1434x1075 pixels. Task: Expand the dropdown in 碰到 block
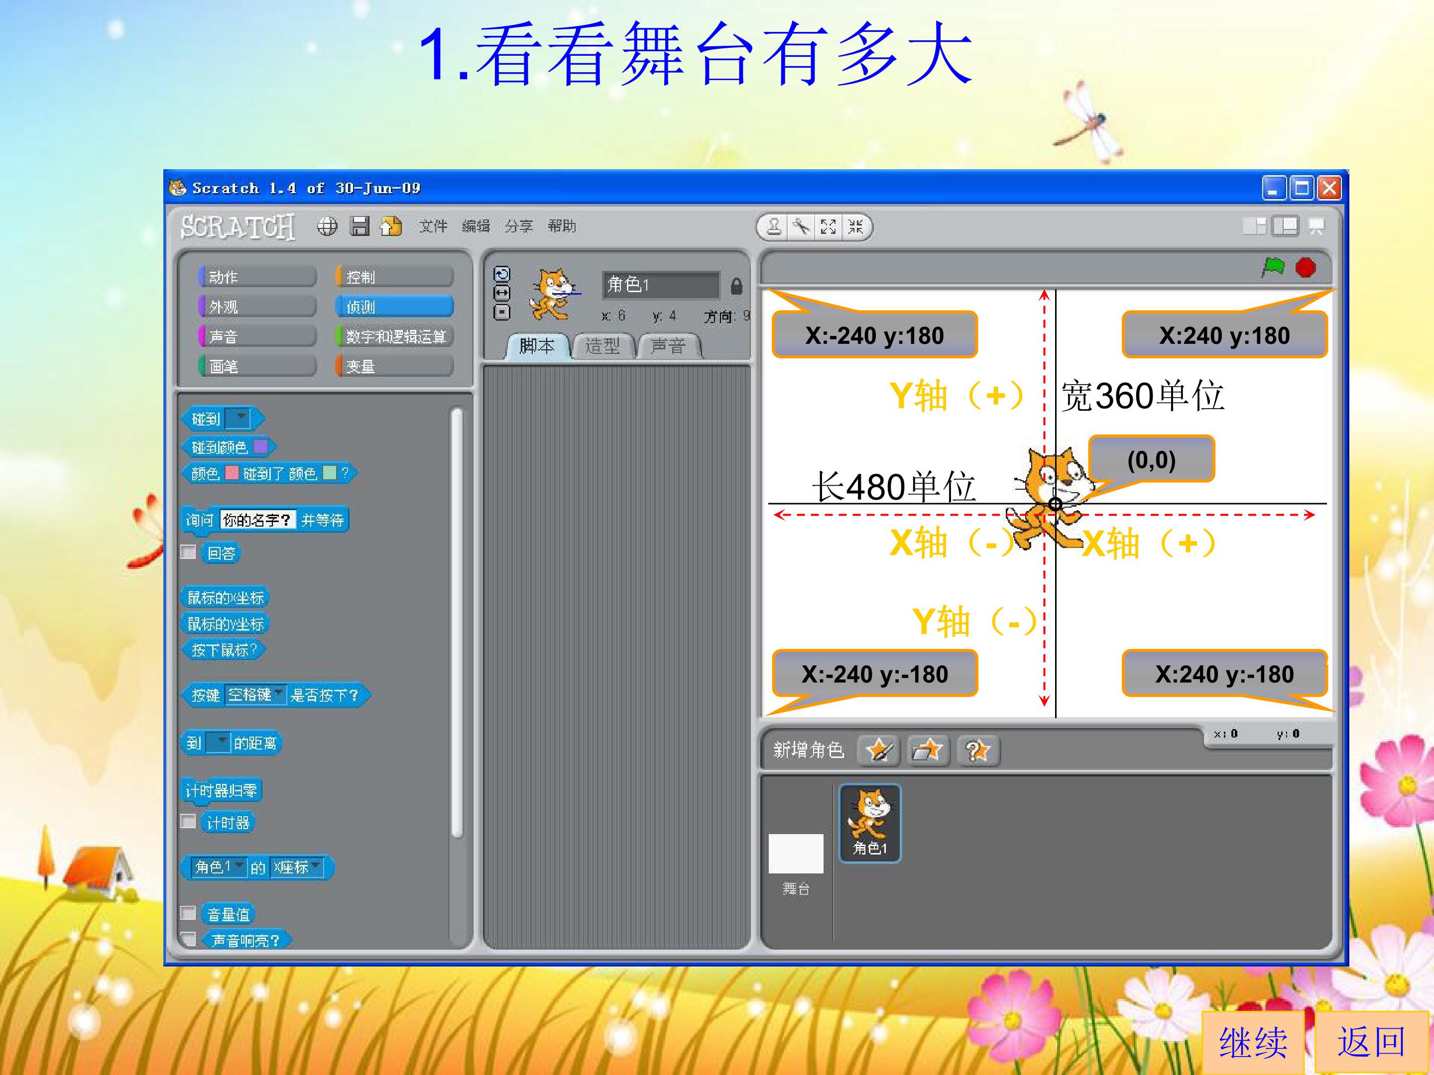pos(238,419)
